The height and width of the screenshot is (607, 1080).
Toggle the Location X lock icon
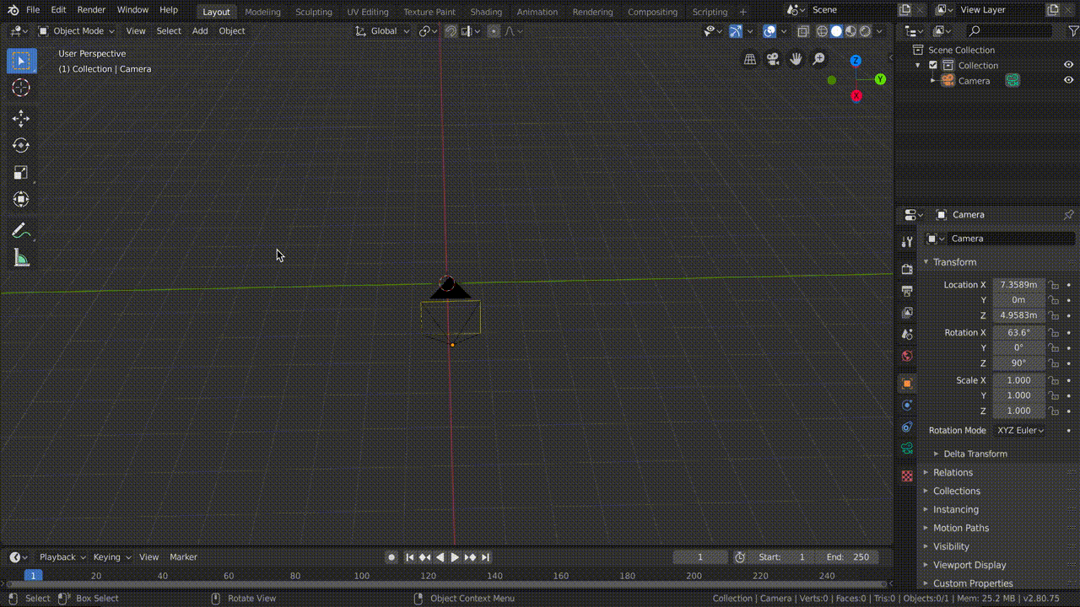(1053, 285)
